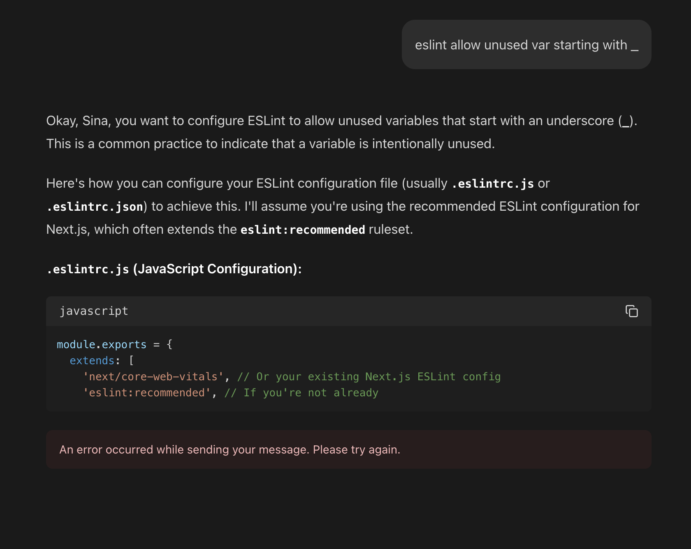Click the word ruleset in the paragraph
This screenshot has width=691, height=549.
click(390, 229)
